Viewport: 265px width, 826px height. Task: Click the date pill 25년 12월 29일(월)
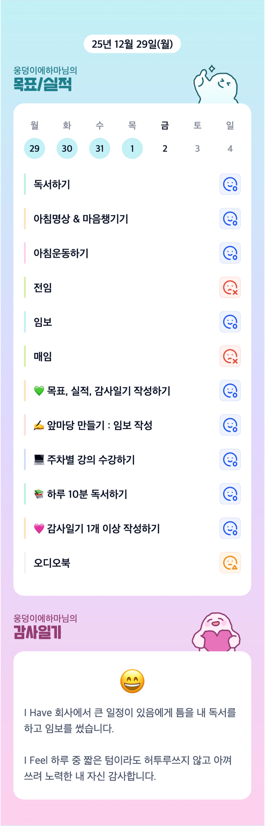coord(132,44)
